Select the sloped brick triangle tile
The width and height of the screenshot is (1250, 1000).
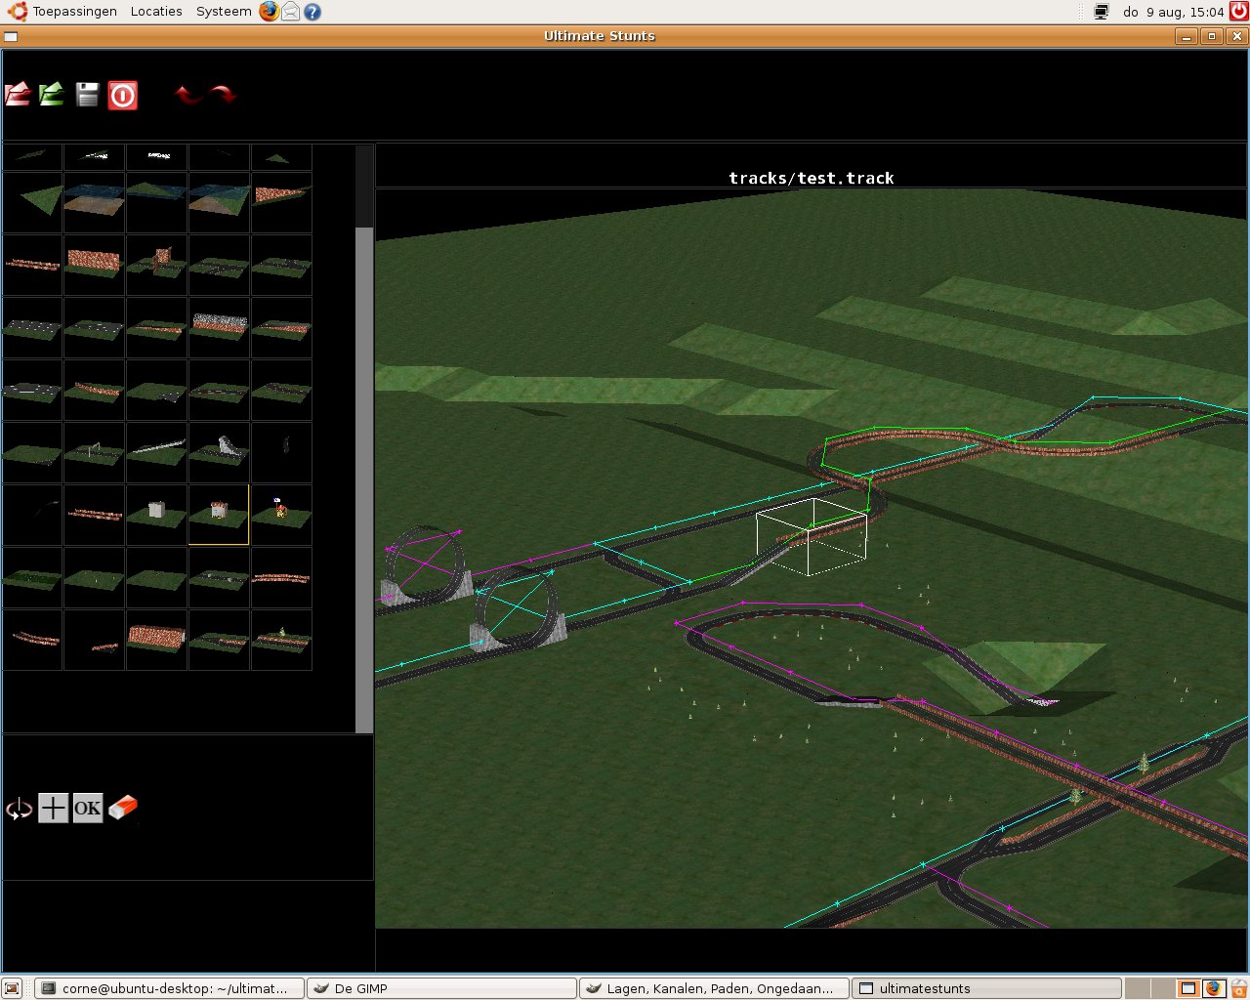pyautogui.click(x=281, y=202)
